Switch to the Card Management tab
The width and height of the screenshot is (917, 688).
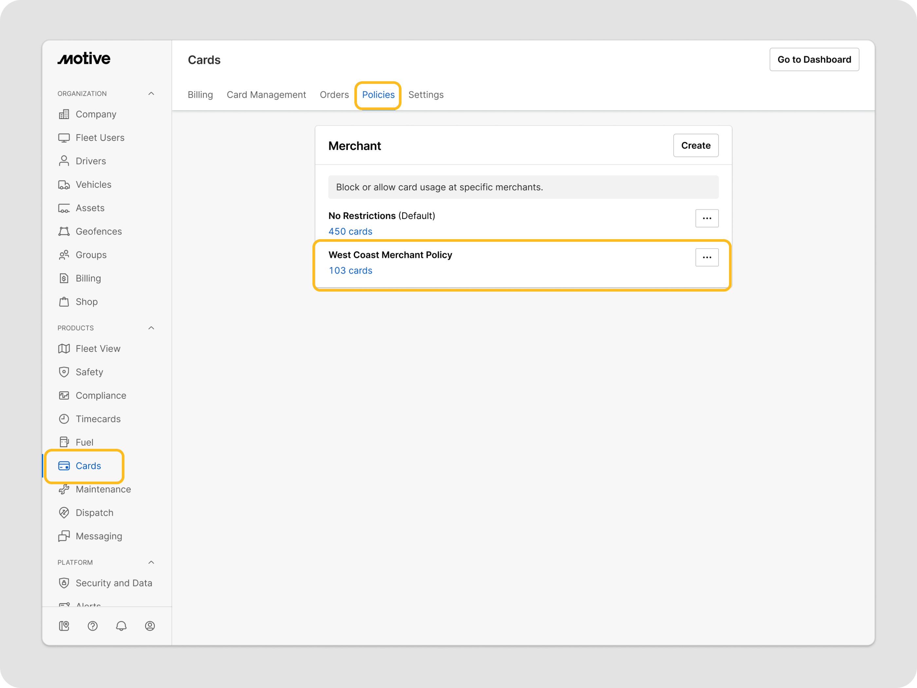pyautogui.click(x=266, y=95)
